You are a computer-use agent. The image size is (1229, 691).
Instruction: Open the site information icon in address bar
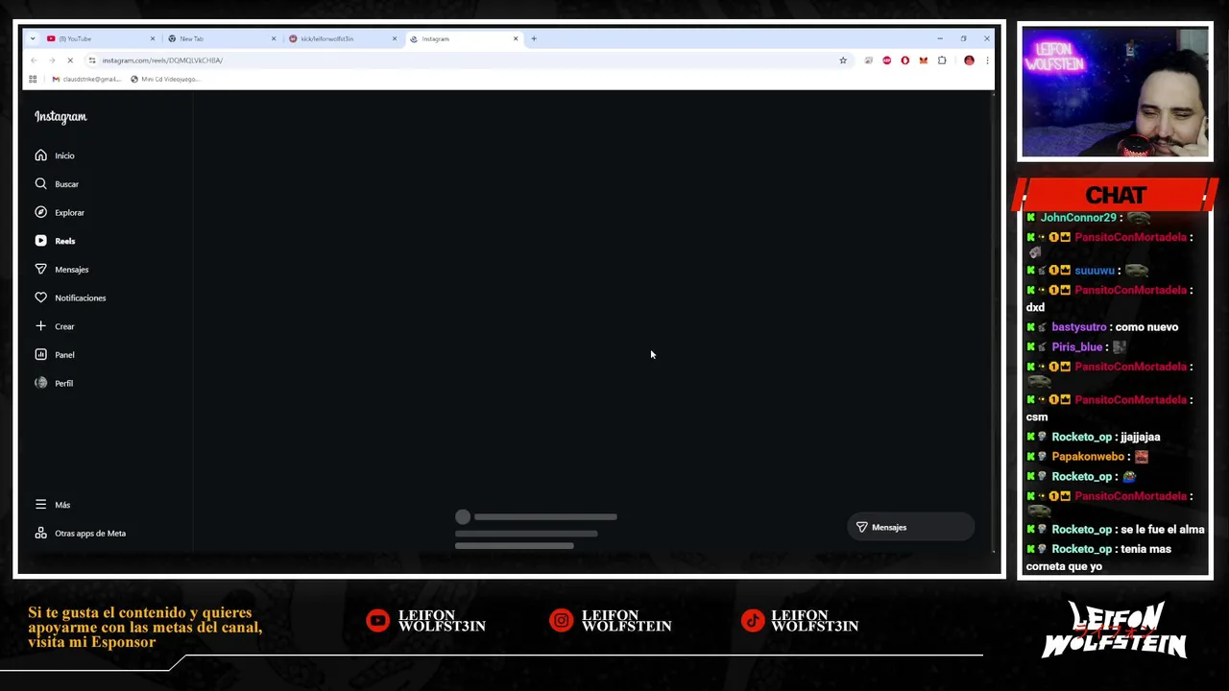[x=92, y=60]
